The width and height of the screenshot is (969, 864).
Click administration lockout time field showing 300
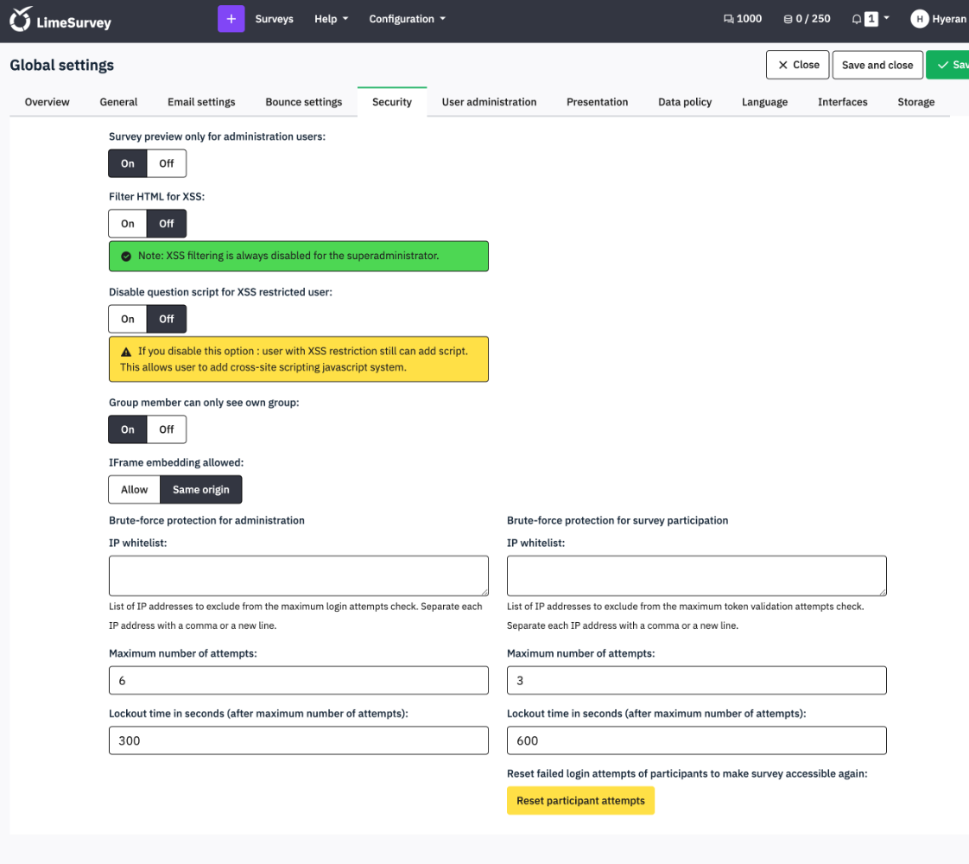(x=299, y=740)
